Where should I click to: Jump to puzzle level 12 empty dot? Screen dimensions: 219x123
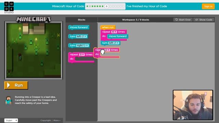pos(118,6)
